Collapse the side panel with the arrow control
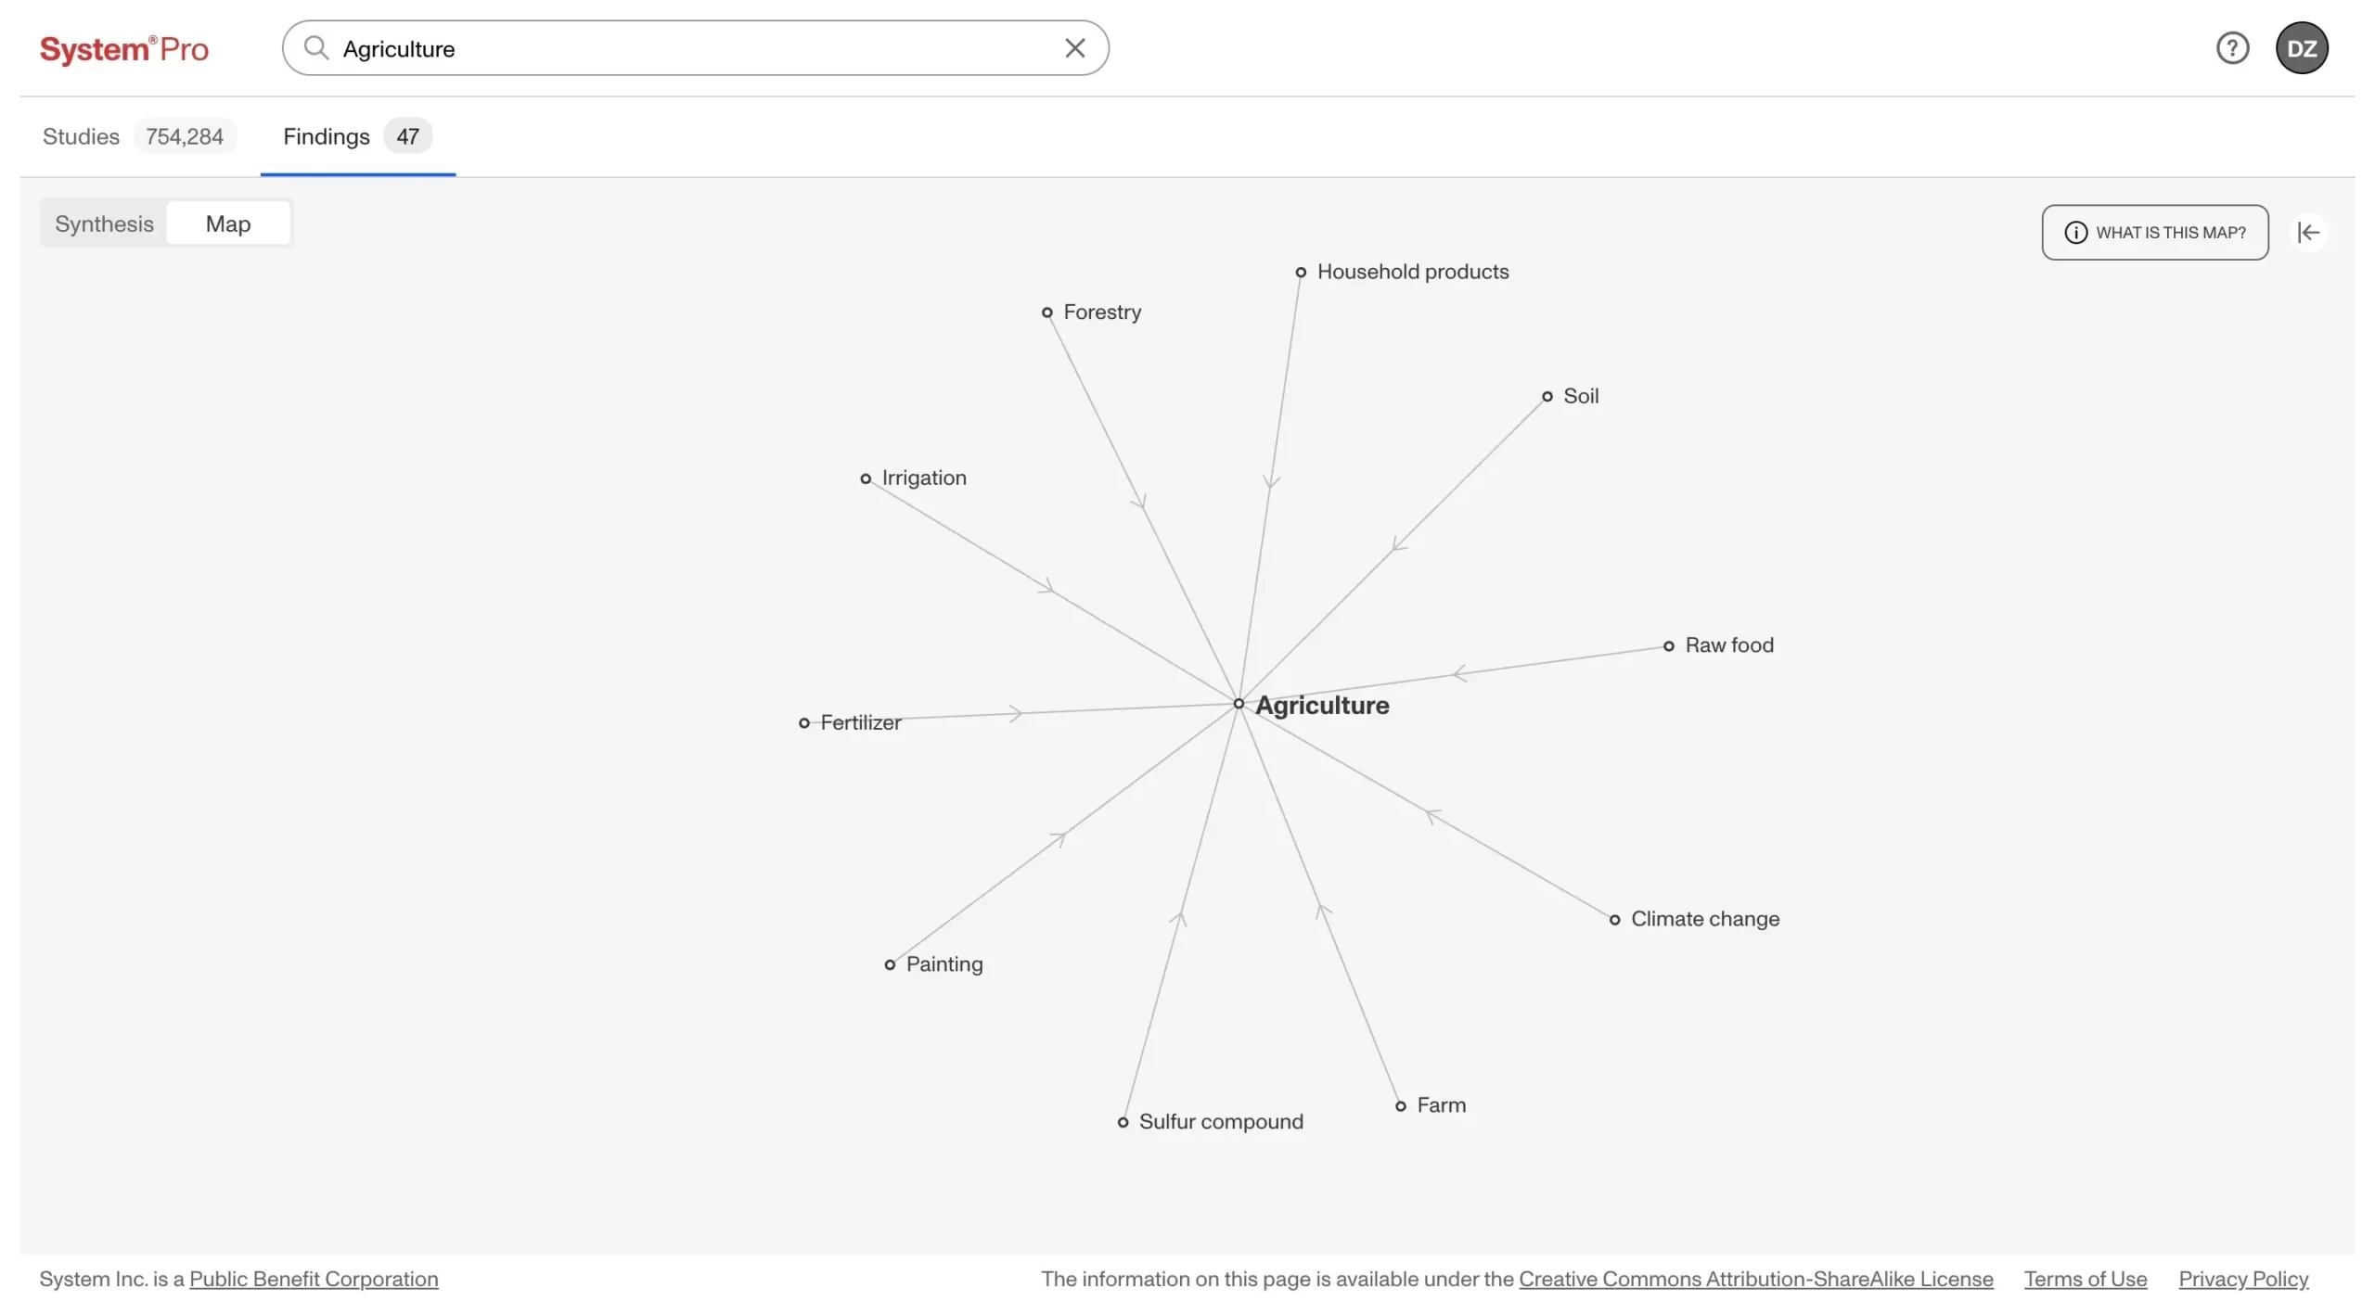2375x1301 pixels. (2310, 232)
